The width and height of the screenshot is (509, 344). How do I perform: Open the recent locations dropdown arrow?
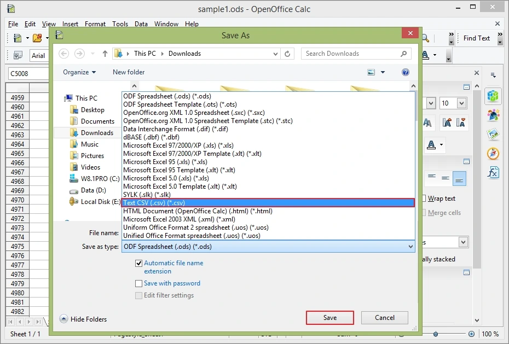pos(92,54)
